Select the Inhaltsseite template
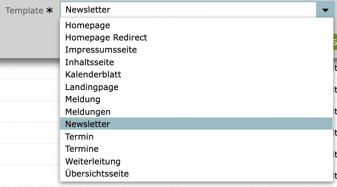337x187 pixels. pos(90,62)
